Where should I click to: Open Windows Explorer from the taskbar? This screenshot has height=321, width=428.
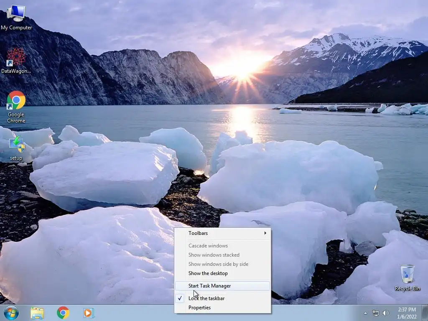click(x=37, y=313)
